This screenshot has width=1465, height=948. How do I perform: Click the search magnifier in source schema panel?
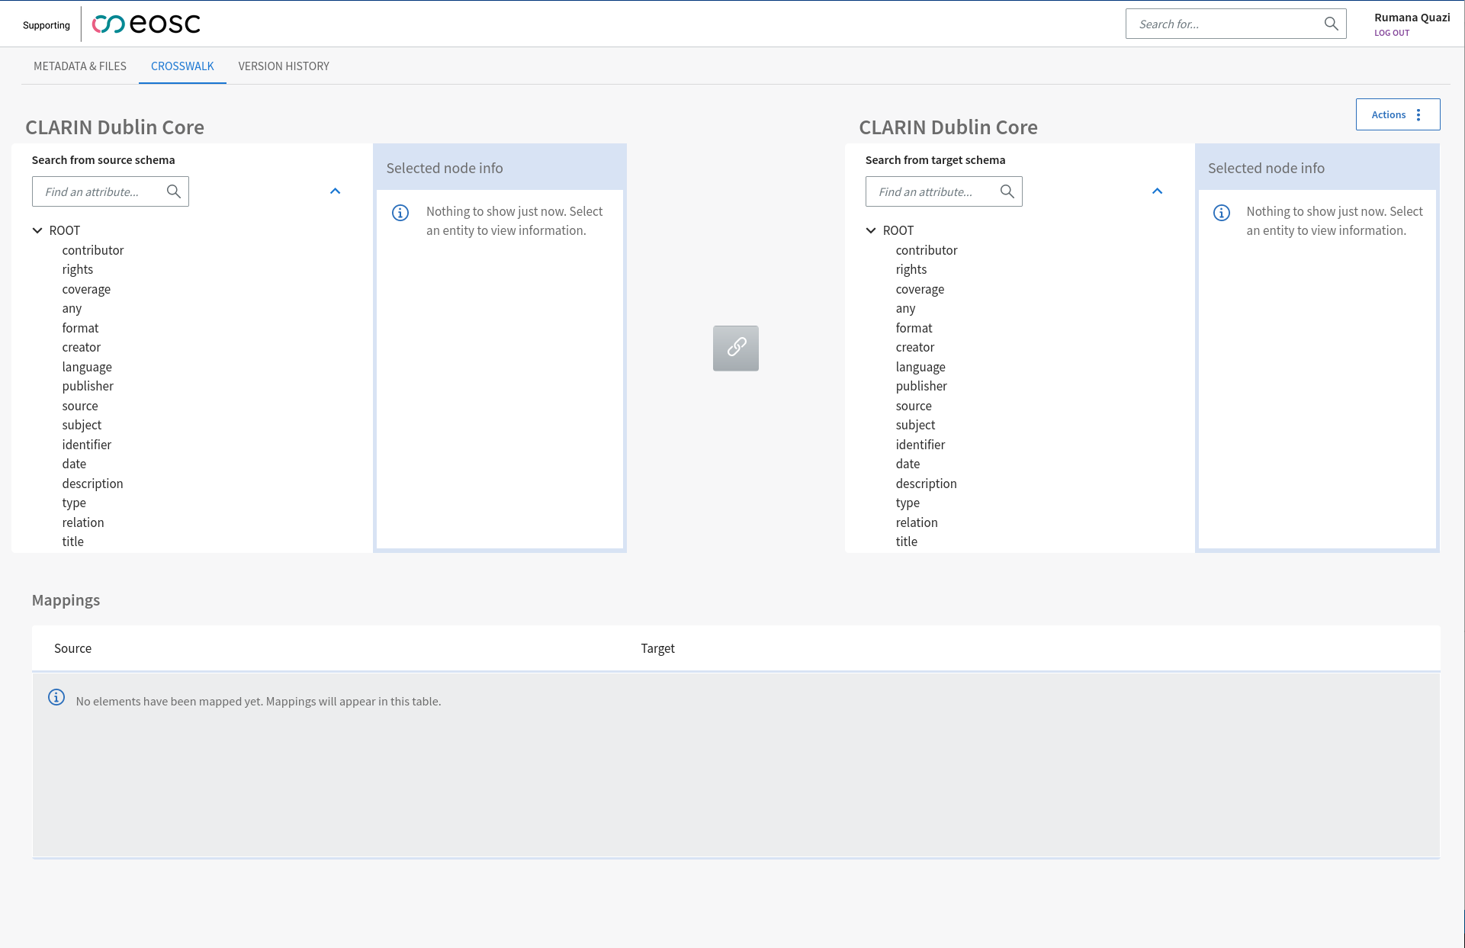click(x=174, y=191)
